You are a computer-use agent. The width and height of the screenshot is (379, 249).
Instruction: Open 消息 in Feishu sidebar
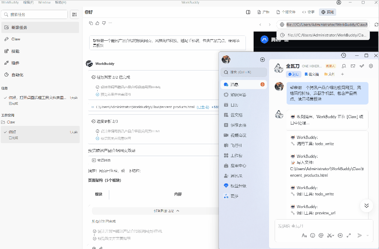click(x=244, y=85)
